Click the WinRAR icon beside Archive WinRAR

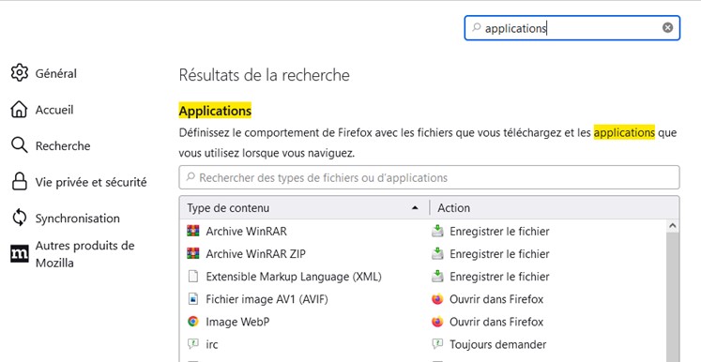pyautogui.click(x=193, y=231)
